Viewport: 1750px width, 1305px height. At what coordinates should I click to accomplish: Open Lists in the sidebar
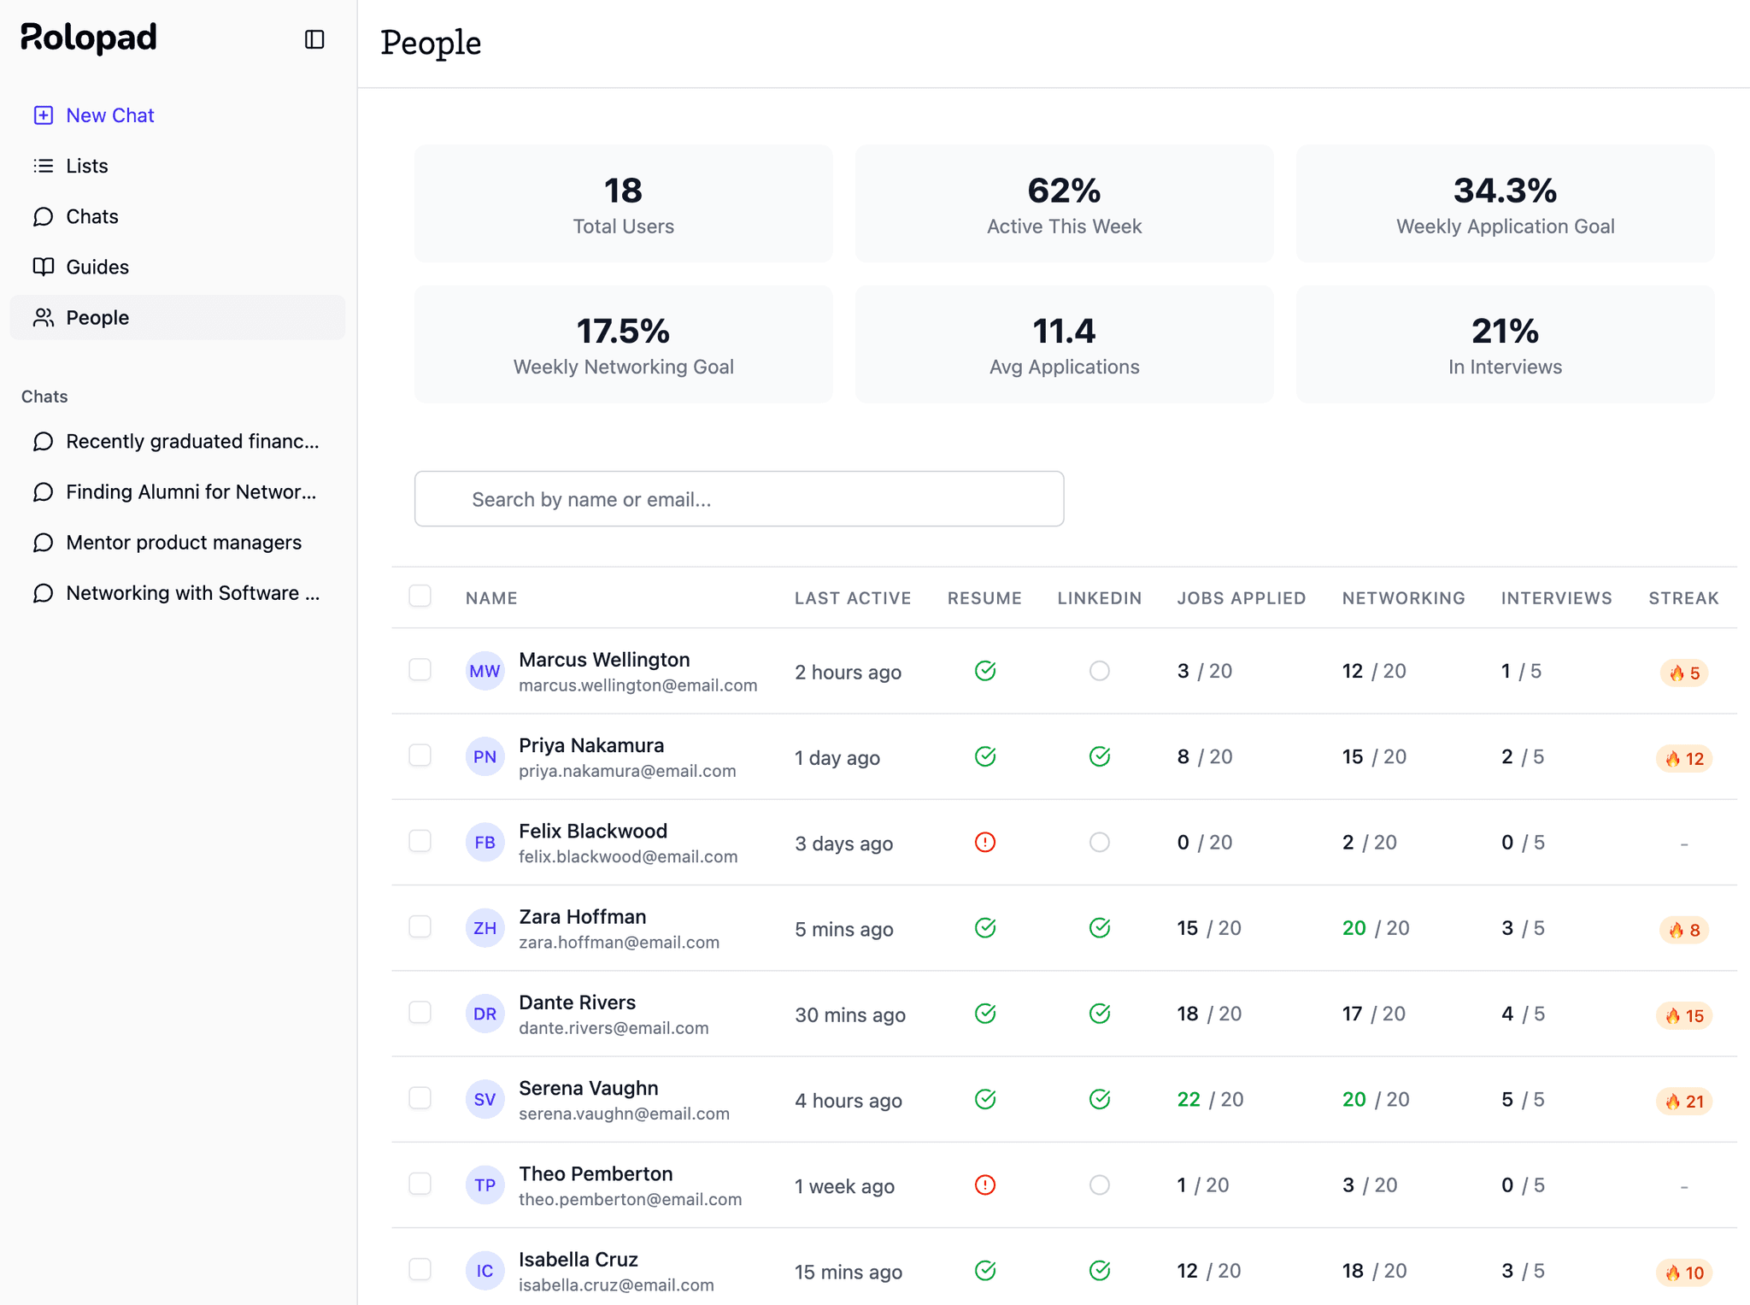[x=87, y=166]
